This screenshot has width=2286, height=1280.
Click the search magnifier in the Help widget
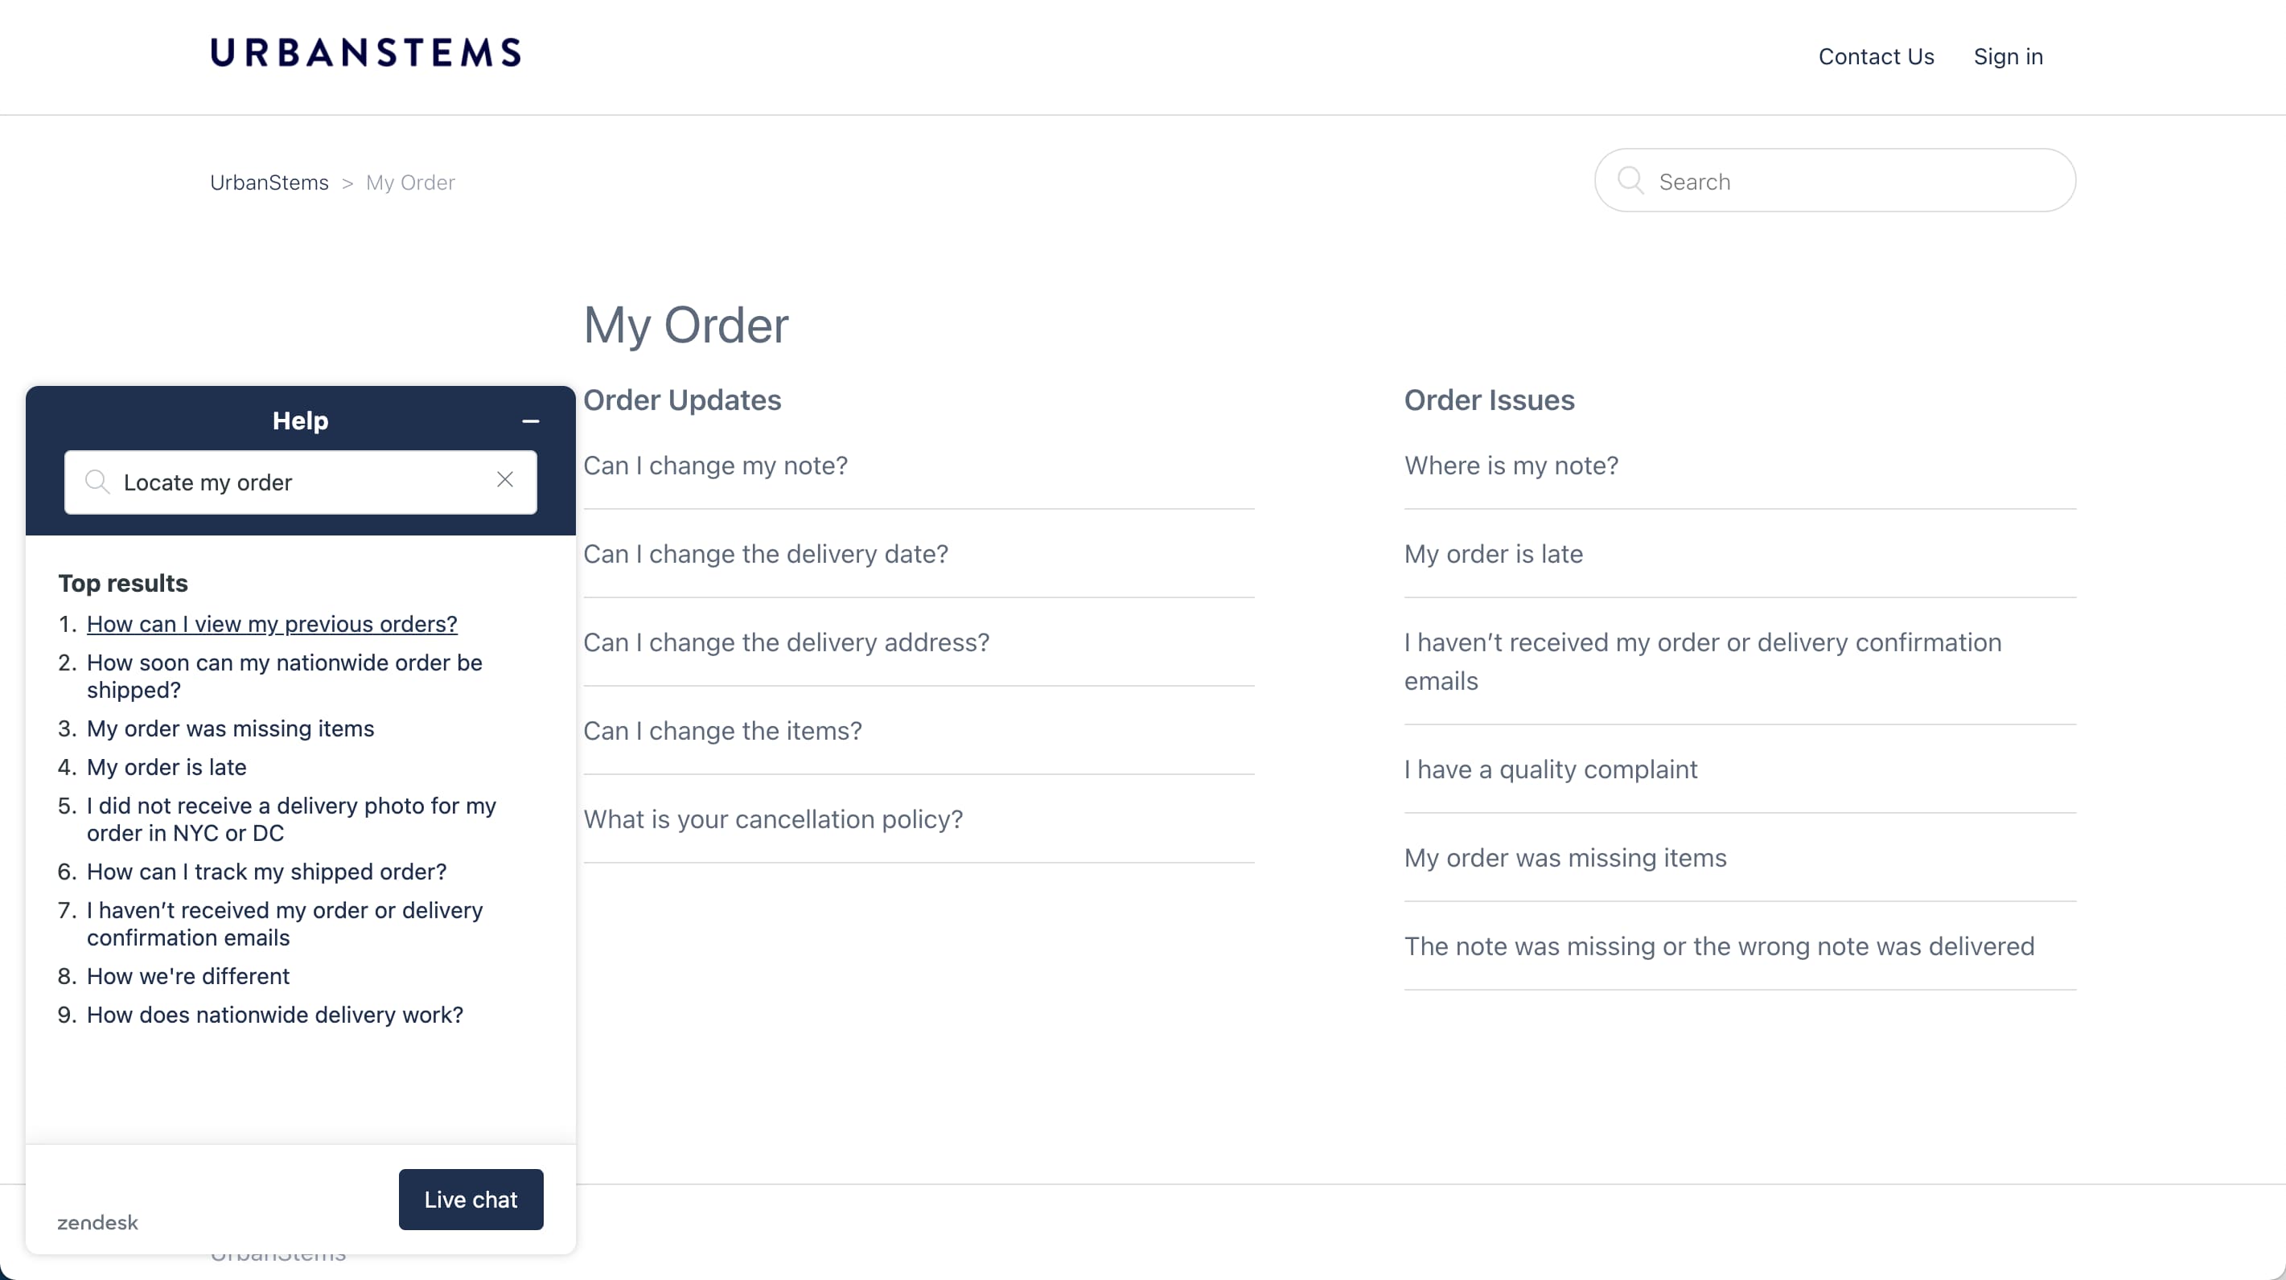(x=97, y=482)
